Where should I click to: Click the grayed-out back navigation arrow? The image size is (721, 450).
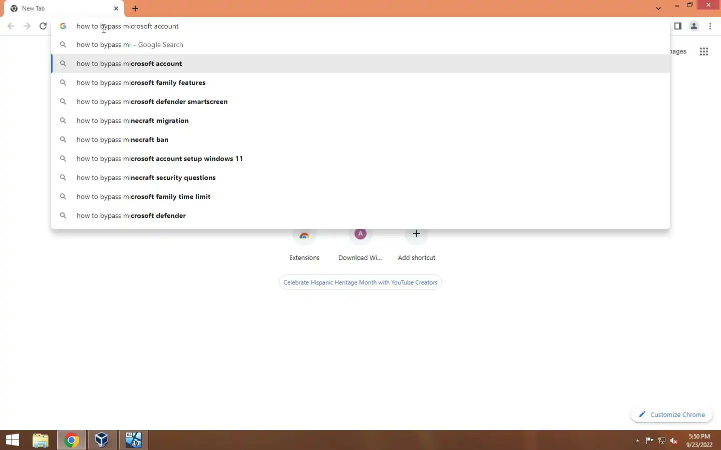[x=11, y=26]
